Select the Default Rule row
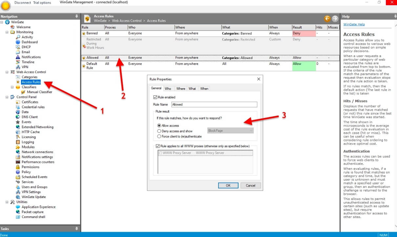Image resolution: width=397 pixels, height=237 pixels. click(210, 66)
